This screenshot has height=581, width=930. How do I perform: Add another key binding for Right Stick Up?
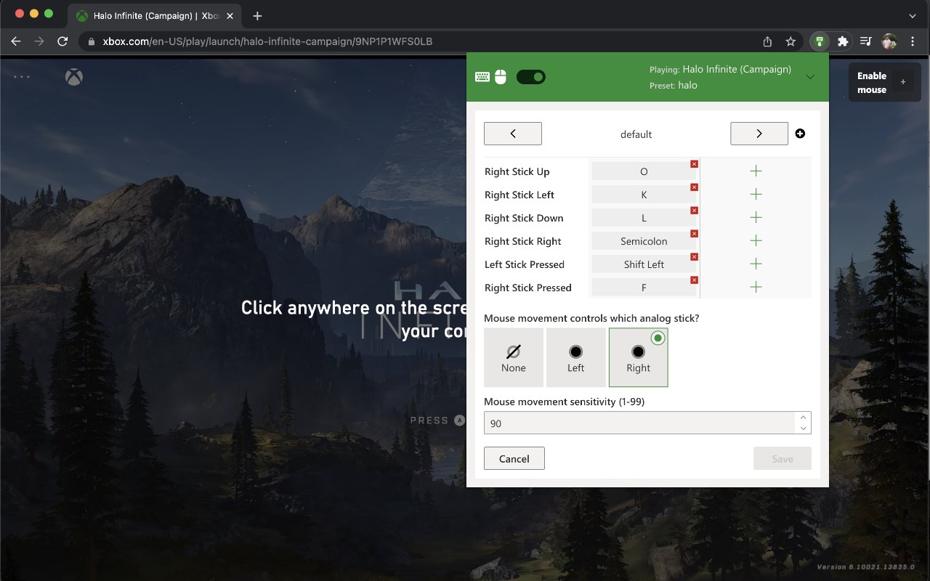pyautogui.click(x=756, y=171)
